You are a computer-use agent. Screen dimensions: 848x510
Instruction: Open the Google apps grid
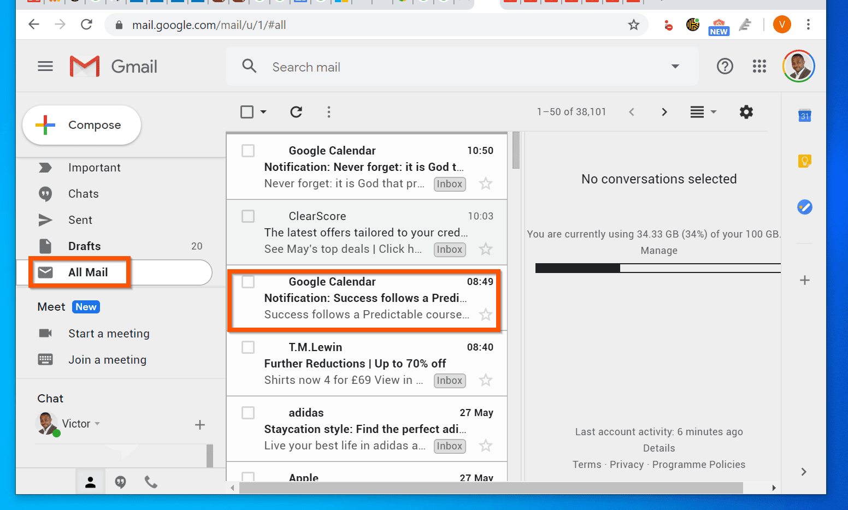click(x=759, y=66)
